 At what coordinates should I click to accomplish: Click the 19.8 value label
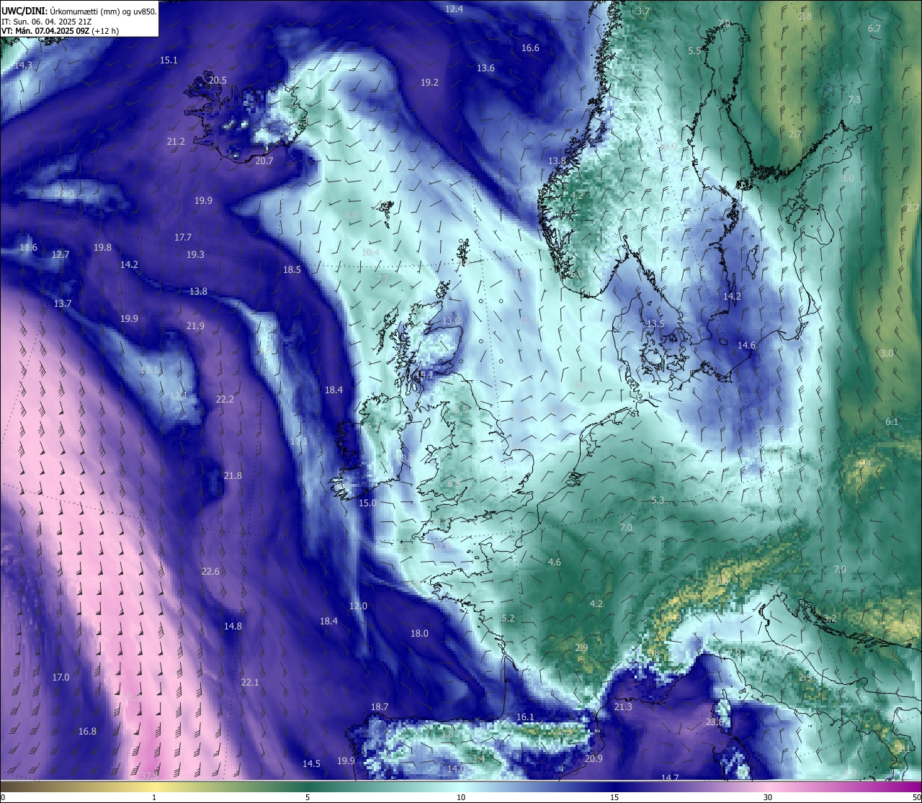tap(102, 248)
